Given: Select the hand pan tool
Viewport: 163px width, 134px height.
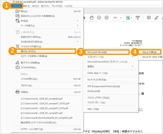Looking at the screenshot, I should pos(92,18).
